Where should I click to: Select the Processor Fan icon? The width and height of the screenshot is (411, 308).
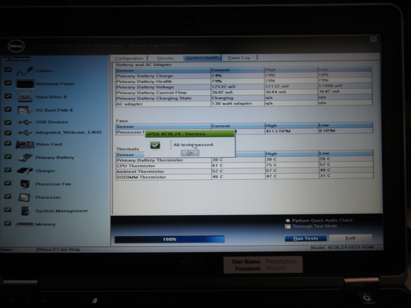(x=25, y=184)
